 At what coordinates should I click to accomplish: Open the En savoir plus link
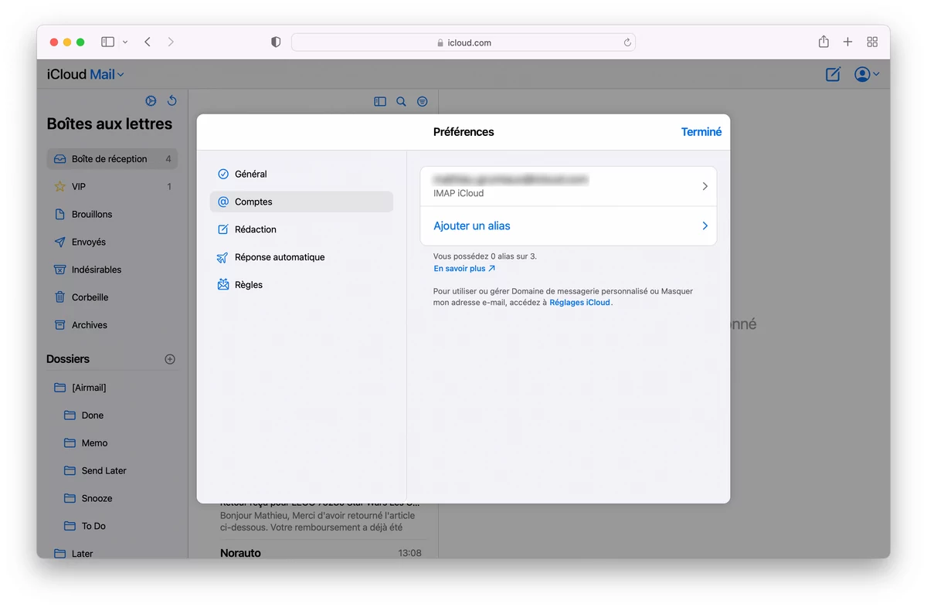[464, 269]
